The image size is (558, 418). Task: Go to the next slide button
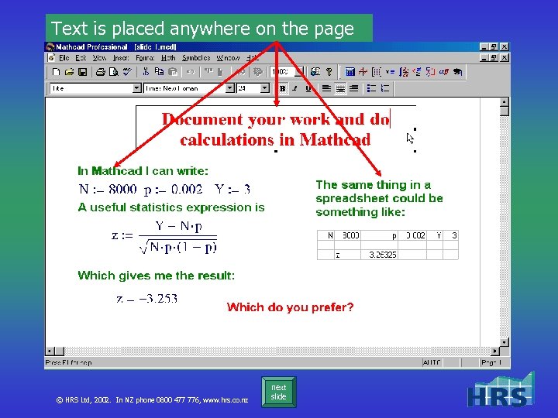point(279,392)
